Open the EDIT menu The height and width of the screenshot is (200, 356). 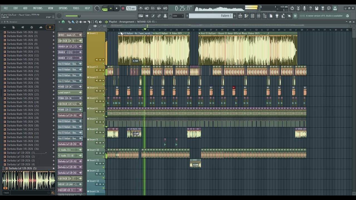16,8
